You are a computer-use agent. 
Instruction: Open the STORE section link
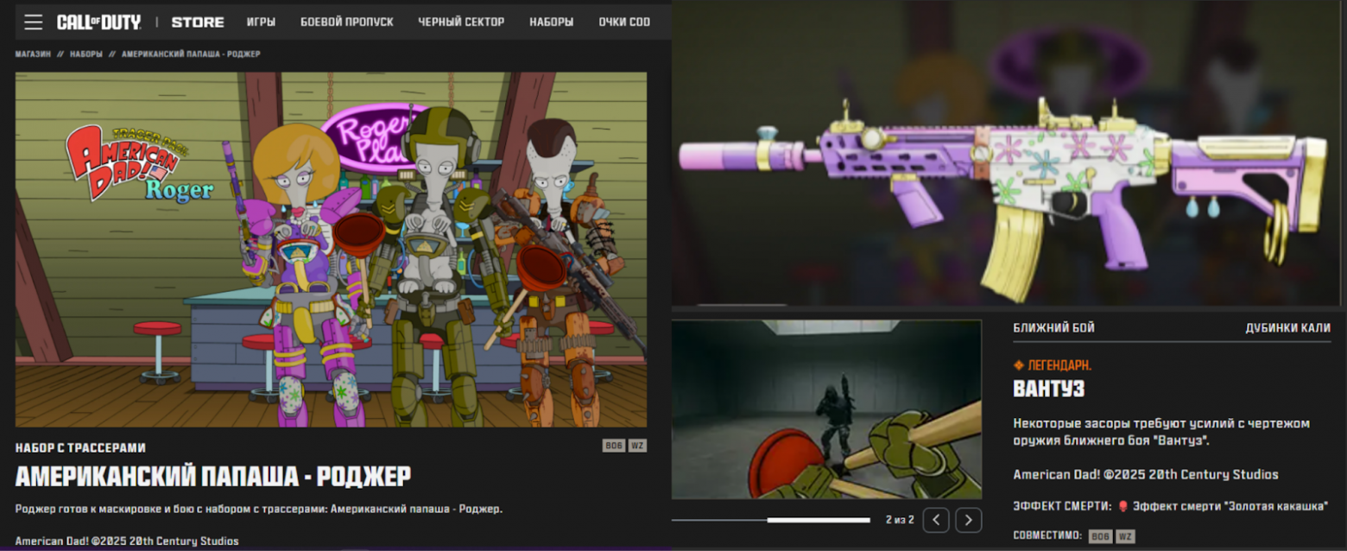pos(198,22)
